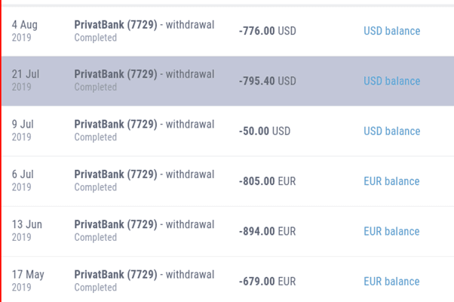Screen dimensions: 454x302
Task: Click USD balance link in highlighted 21 Jul row
Action: point(391,81)
